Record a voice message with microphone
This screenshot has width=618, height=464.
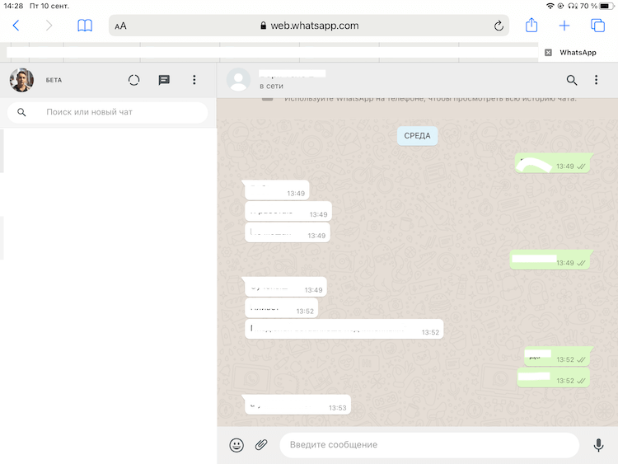tap(598, 445)
